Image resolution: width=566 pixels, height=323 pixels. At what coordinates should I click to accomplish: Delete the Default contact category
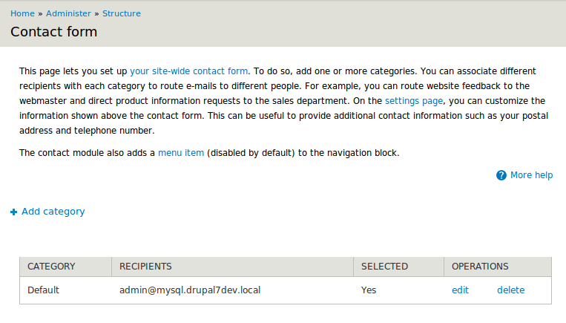coord(510,290)
